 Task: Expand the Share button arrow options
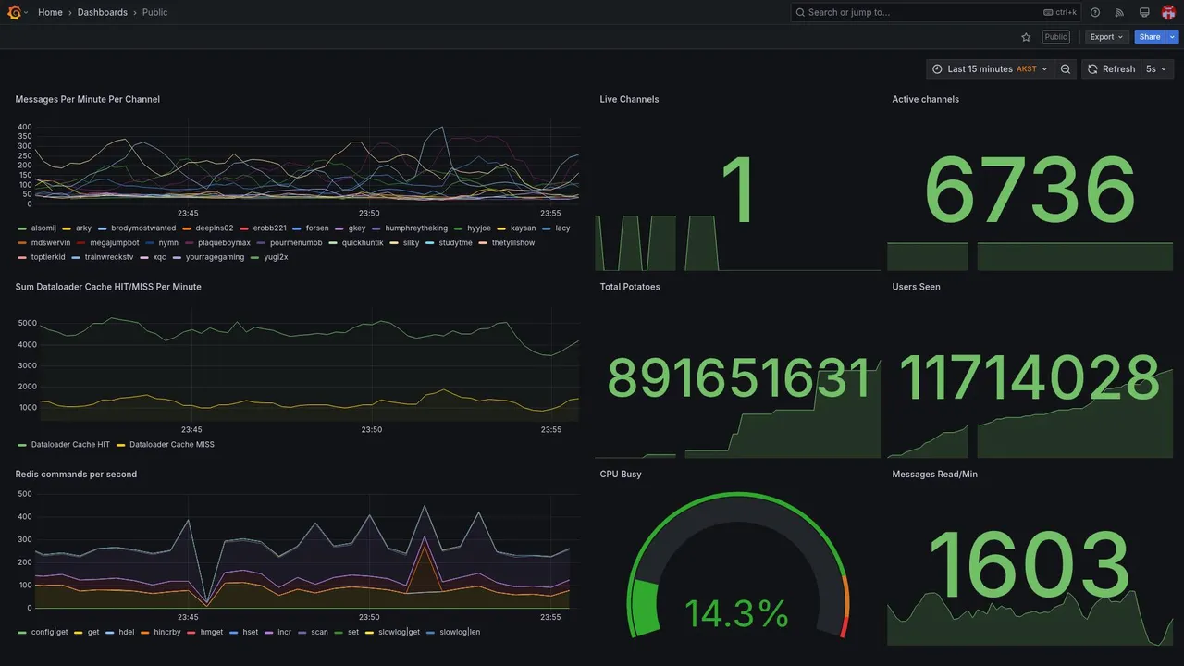point(1173,37)
